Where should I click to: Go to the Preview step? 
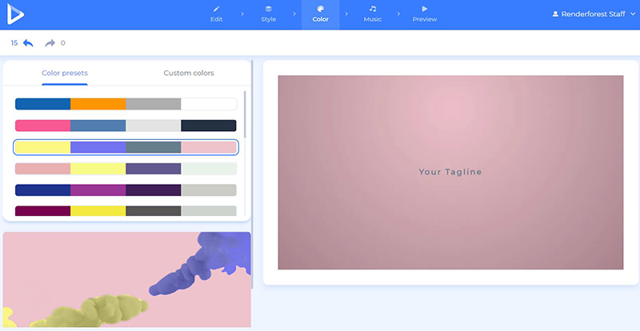[x=425, y=19]
